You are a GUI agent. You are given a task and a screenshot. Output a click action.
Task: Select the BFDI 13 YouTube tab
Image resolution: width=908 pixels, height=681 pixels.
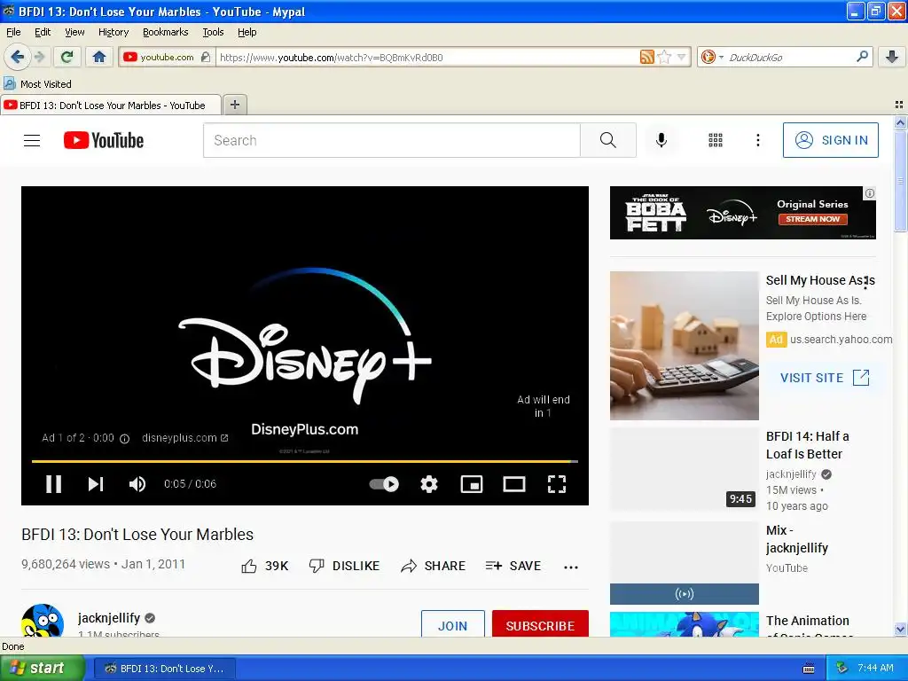tap(111, 105)
